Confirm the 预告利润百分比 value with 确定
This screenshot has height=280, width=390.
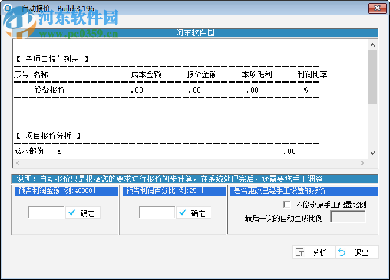tap(194, 213)
